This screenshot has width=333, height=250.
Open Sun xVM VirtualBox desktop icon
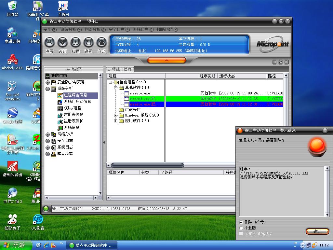(x=13, y=91)
